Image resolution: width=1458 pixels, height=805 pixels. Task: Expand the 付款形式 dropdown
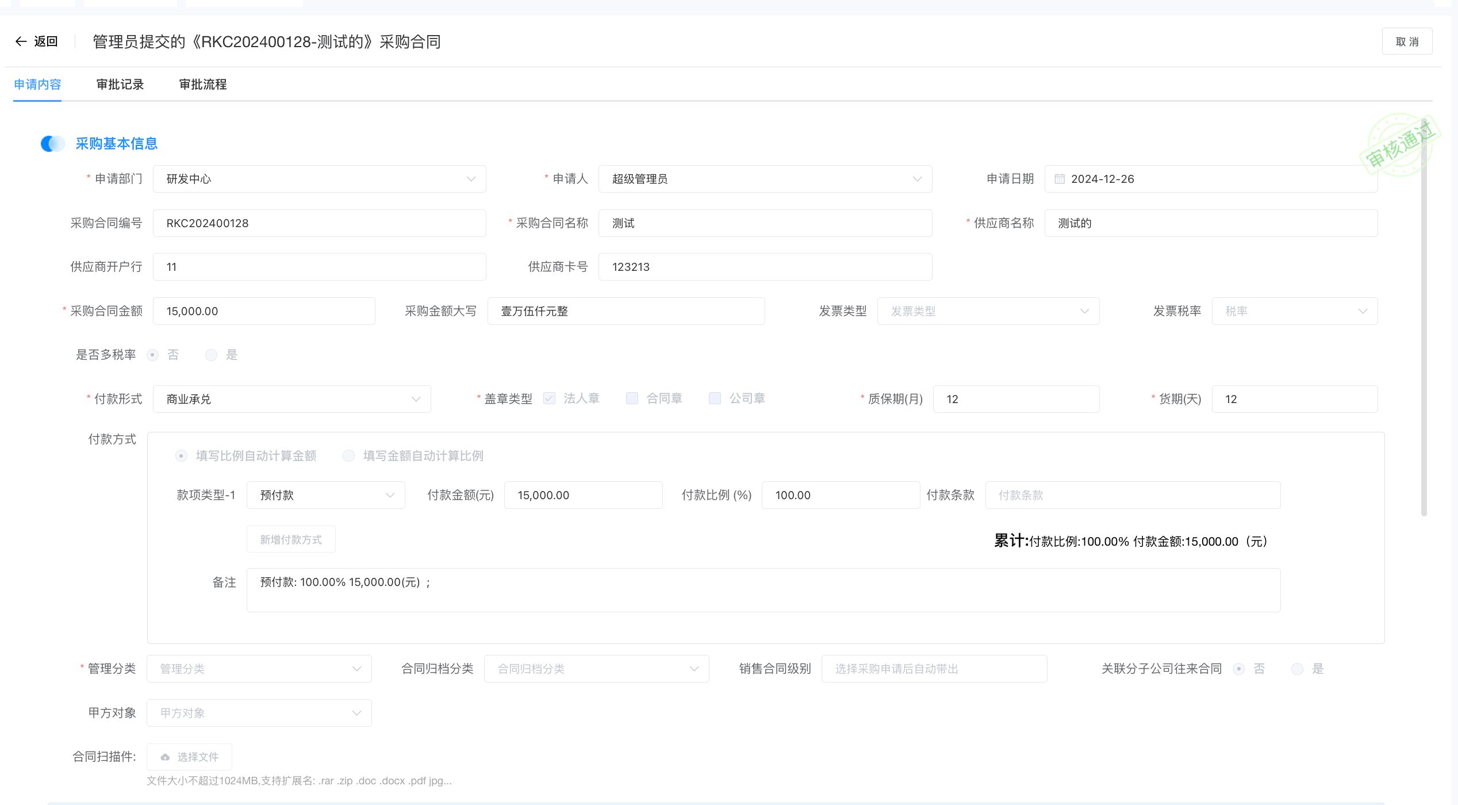tap(291, 399)
